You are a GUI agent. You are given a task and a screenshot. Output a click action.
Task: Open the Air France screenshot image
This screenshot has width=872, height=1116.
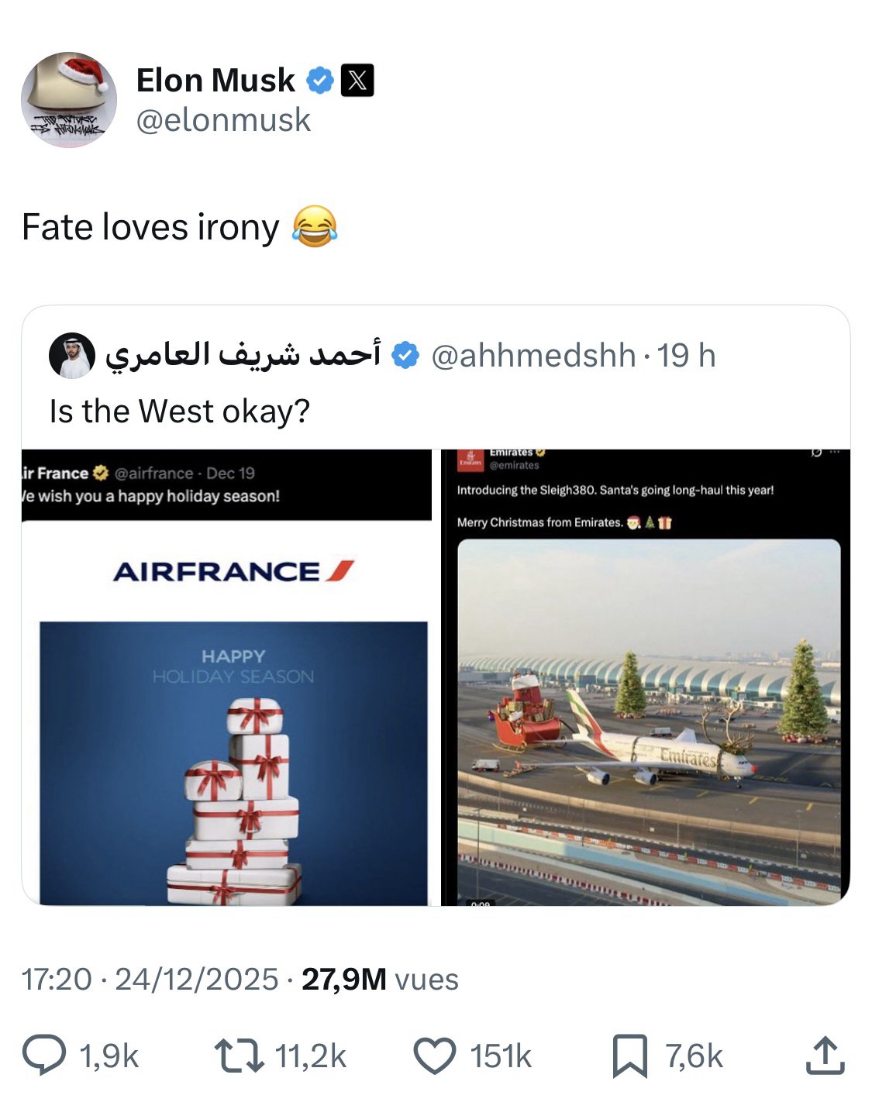click(226, 677)
